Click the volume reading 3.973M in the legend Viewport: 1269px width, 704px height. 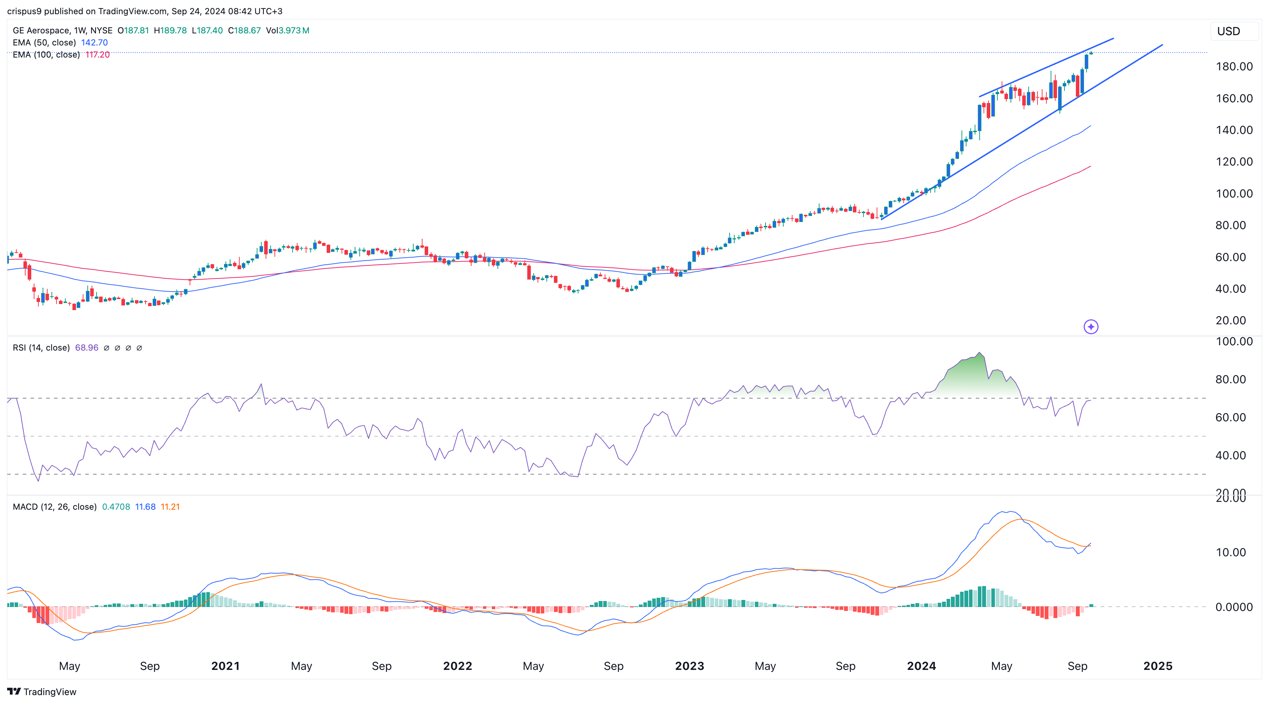[294, 30]
